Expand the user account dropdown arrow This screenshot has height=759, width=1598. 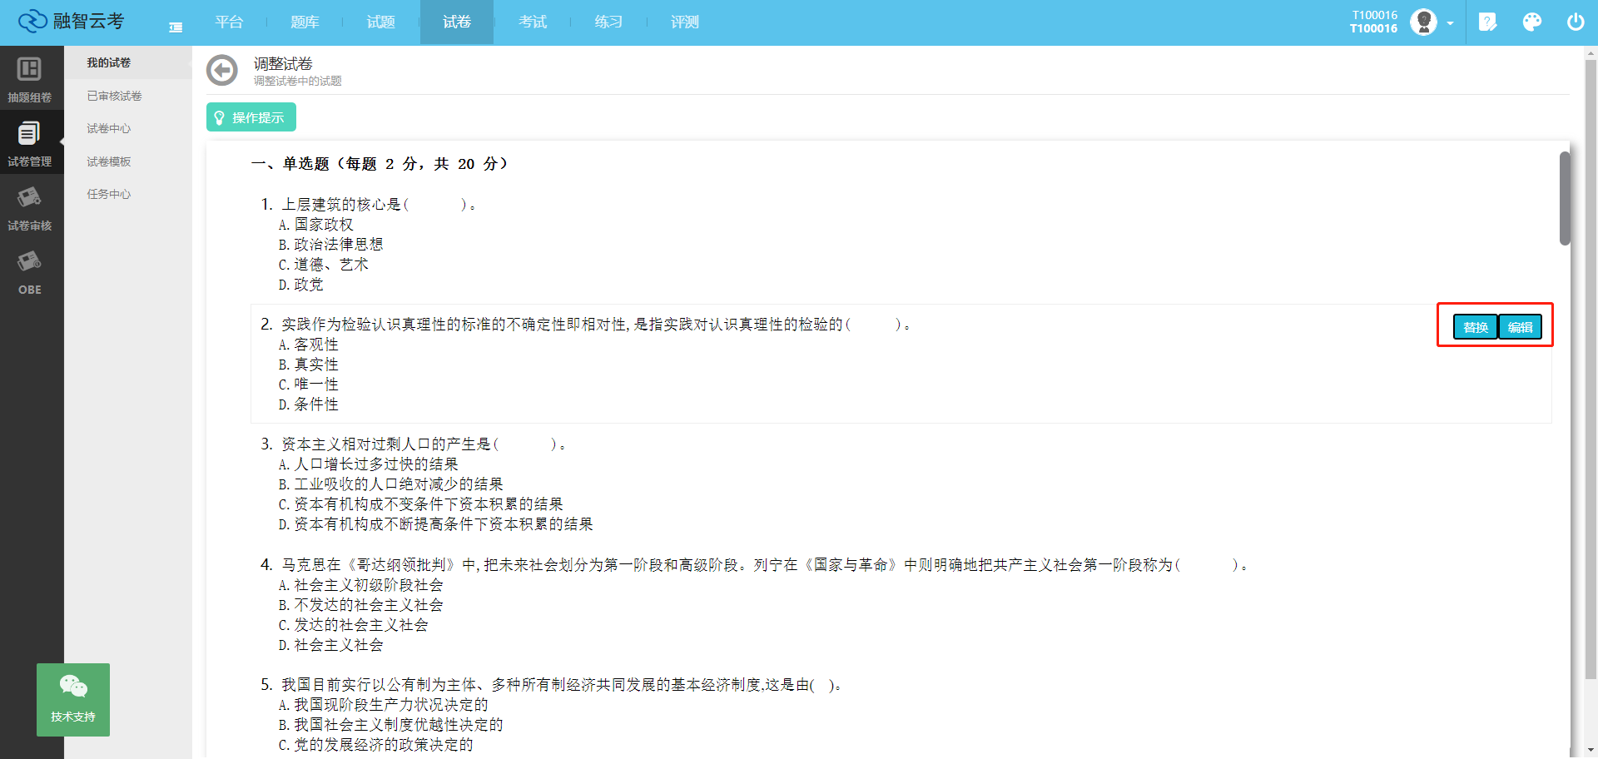[x=1451, y=23]
